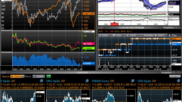Click the red 01/05/07 date marker

point(114,24)
